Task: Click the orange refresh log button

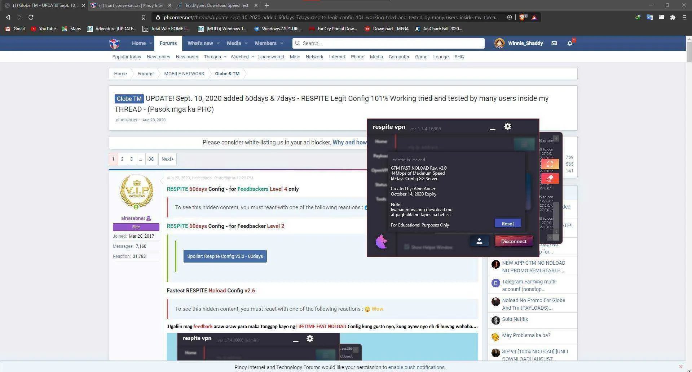Action: point(550,164)
